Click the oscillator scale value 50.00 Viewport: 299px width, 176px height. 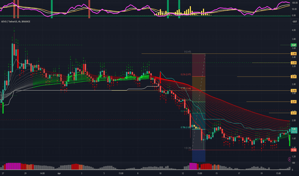click(294, 9)
